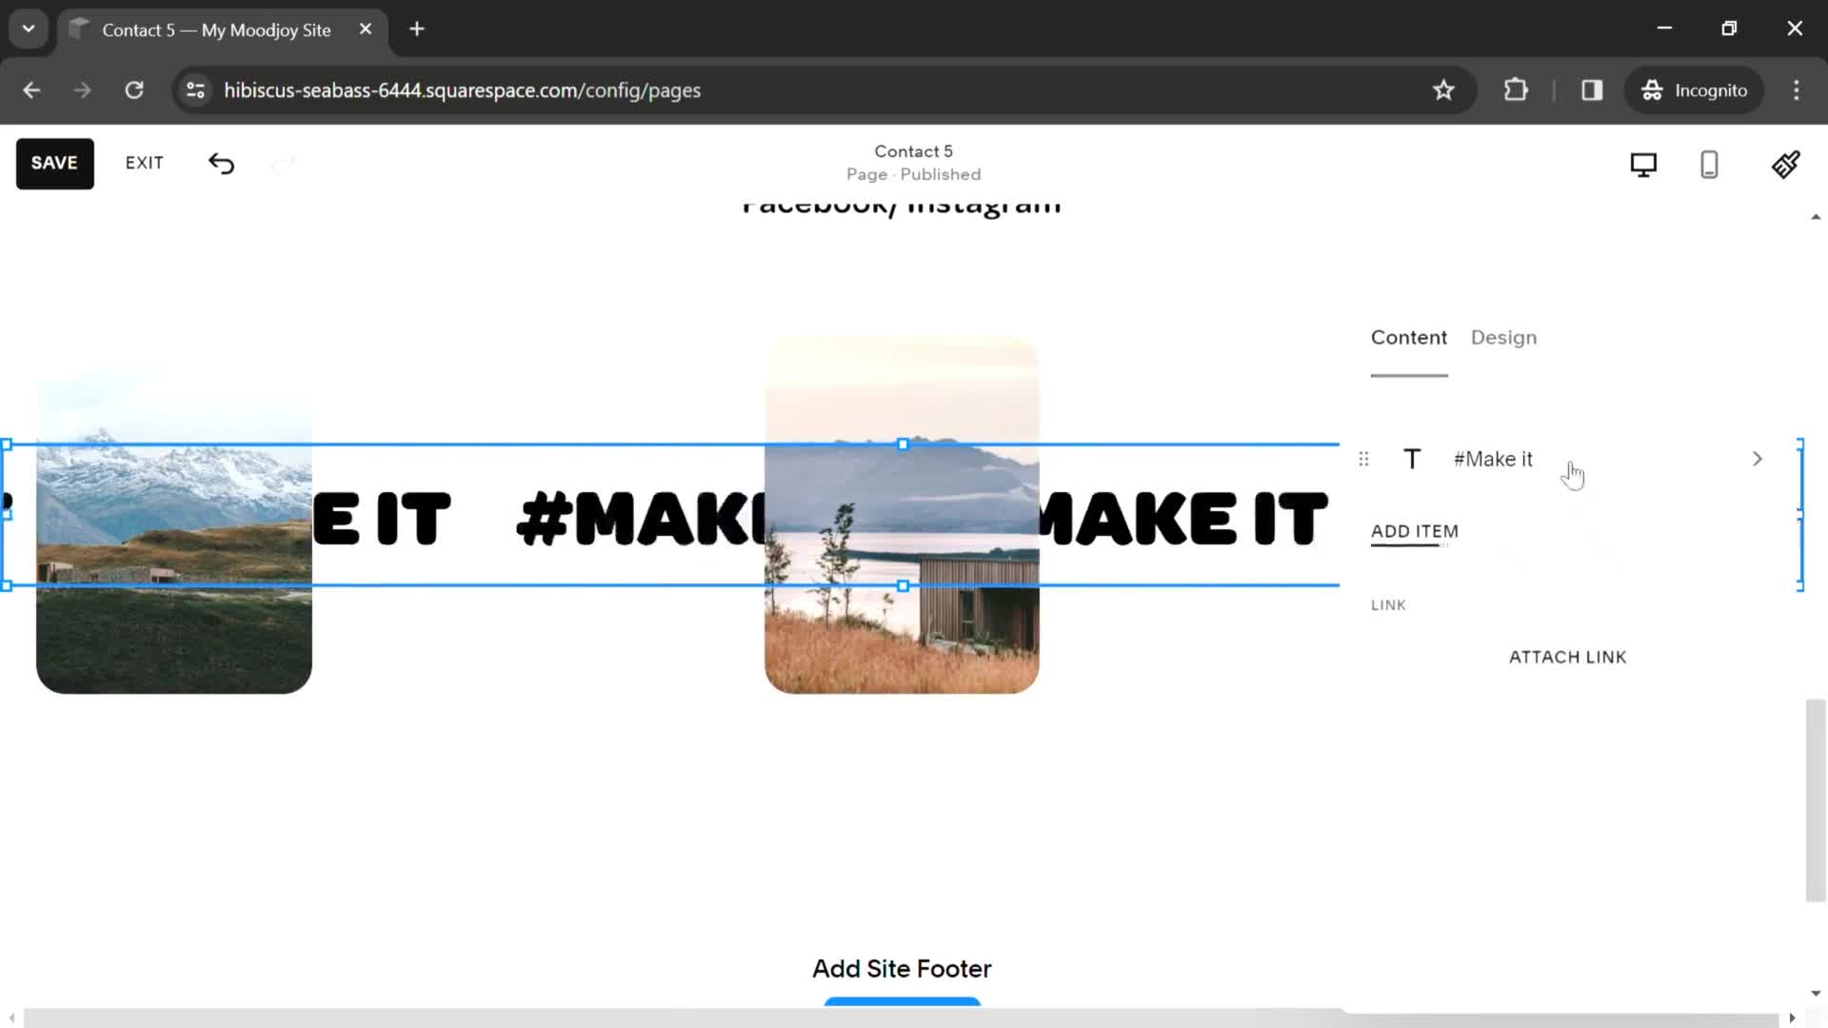Click the bookmark star icon in address bar
Viewport: 1828px width, 1028px height.
1446,90
